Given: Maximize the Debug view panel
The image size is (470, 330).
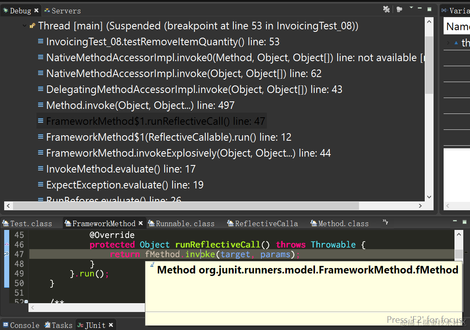Looking at the screenshot, I should click(x=429, y=9).
